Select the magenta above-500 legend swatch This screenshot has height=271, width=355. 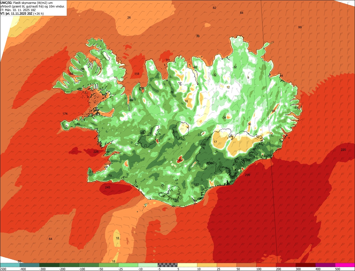tap(345, 265)
